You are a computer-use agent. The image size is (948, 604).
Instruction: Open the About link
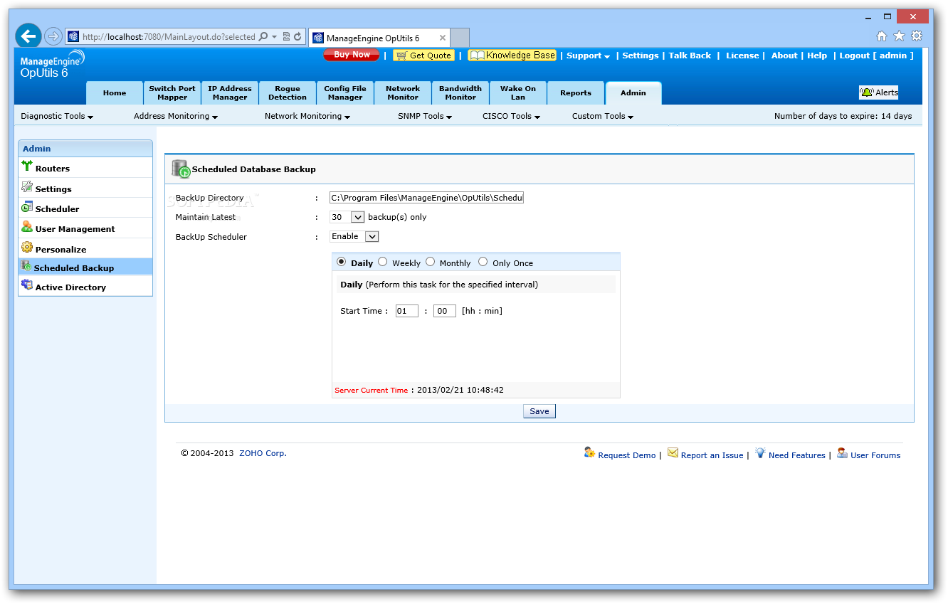click(x=784, y=55)
